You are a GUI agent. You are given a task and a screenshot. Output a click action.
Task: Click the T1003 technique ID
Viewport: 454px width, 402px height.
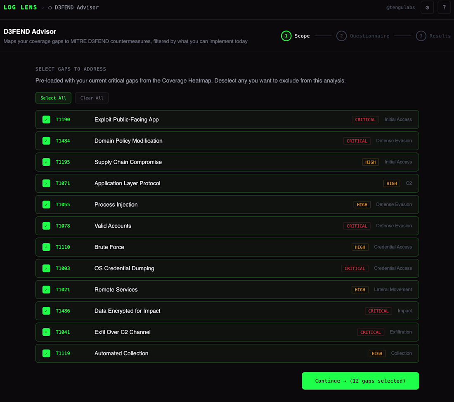pos(63,269)
